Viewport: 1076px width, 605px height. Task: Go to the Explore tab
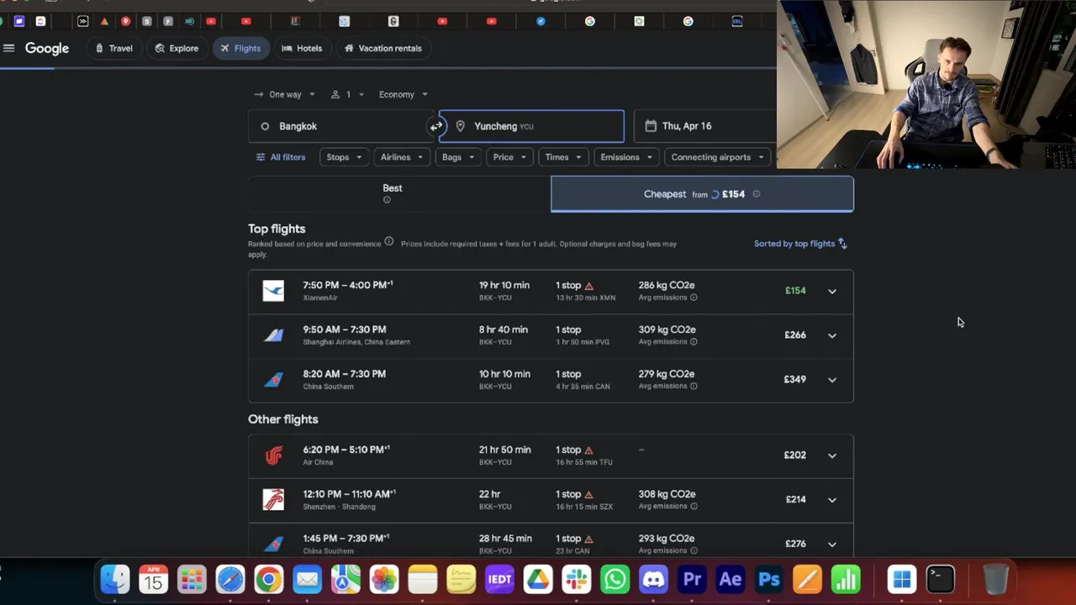177,49
